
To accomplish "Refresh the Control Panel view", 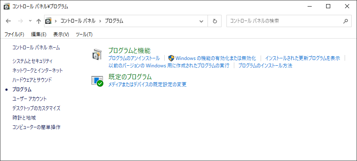I will click(215, 21).
